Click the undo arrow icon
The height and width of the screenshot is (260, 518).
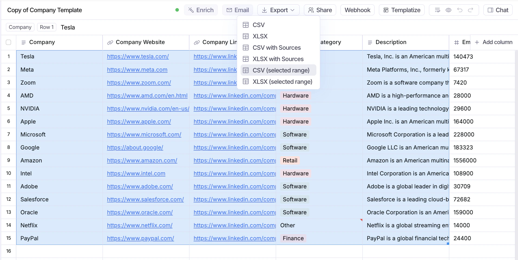click(x=460, y=10)
